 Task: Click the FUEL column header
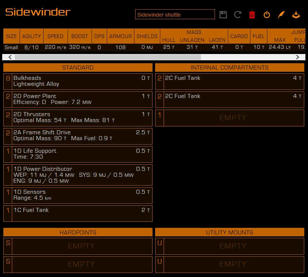pos(259,36)
